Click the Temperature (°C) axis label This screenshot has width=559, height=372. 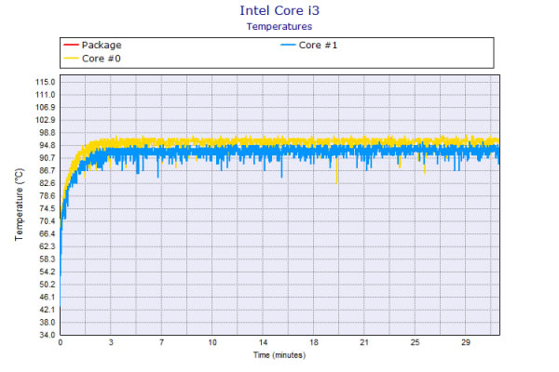tap(20, 205)
